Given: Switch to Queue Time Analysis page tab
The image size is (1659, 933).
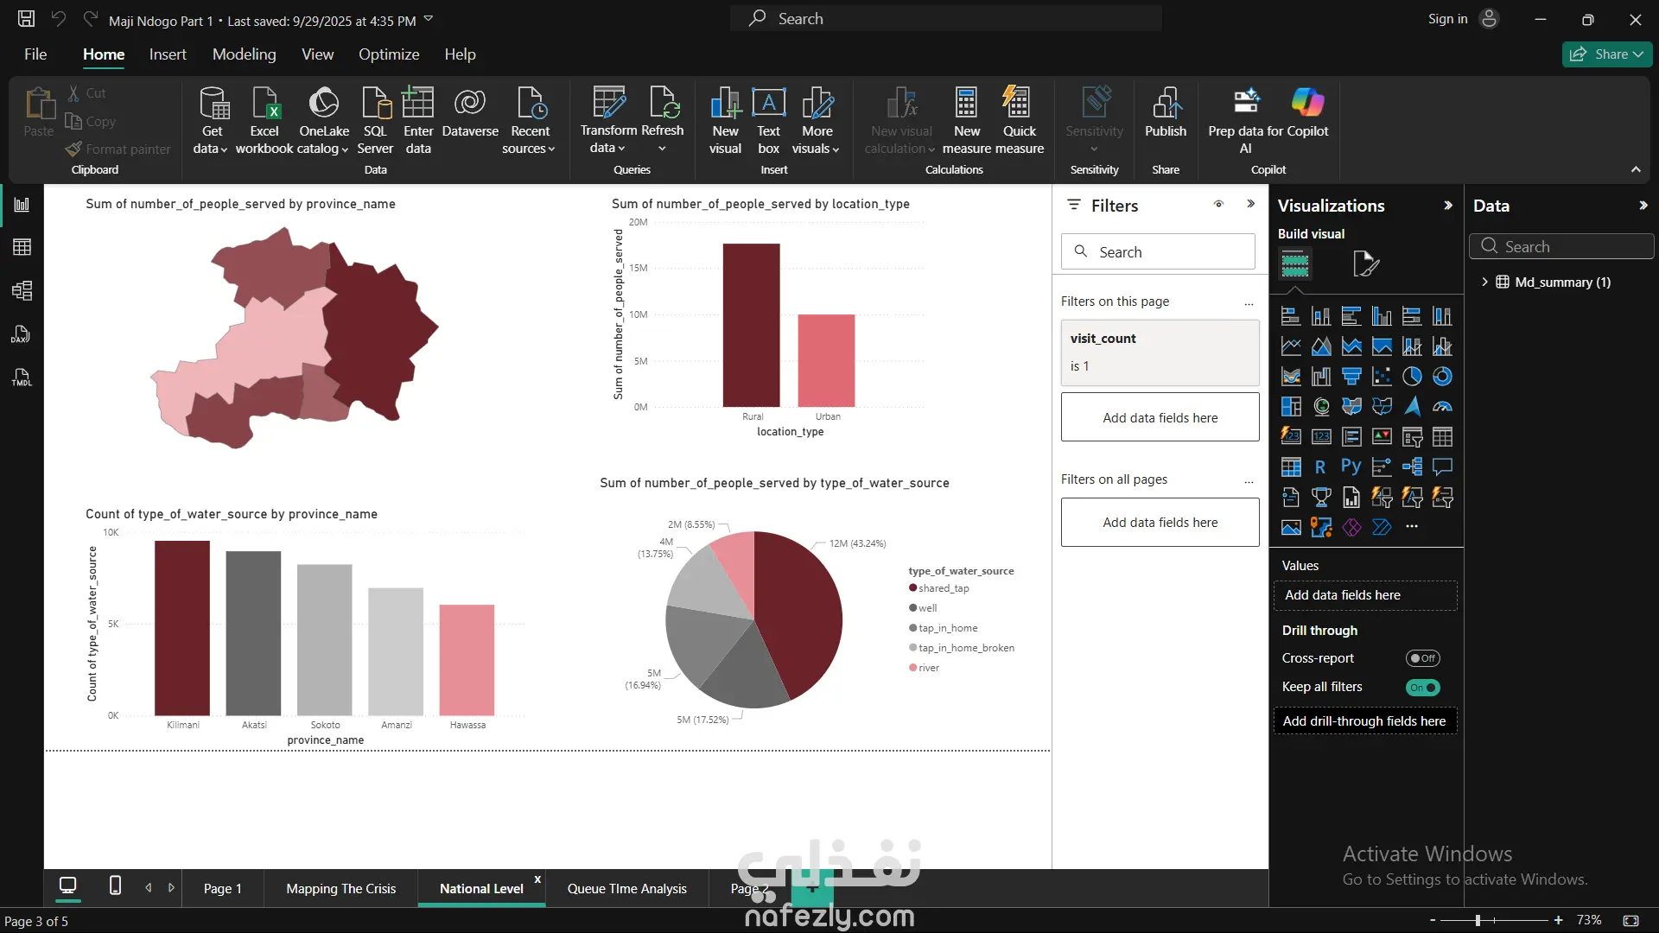Looking at the screenshot, I should (x=626, y=889).
